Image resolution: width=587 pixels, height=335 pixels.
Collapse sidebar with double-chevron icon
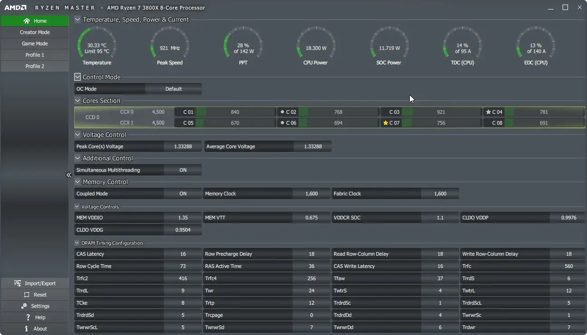pyautogui.click(x=69, y=175)
